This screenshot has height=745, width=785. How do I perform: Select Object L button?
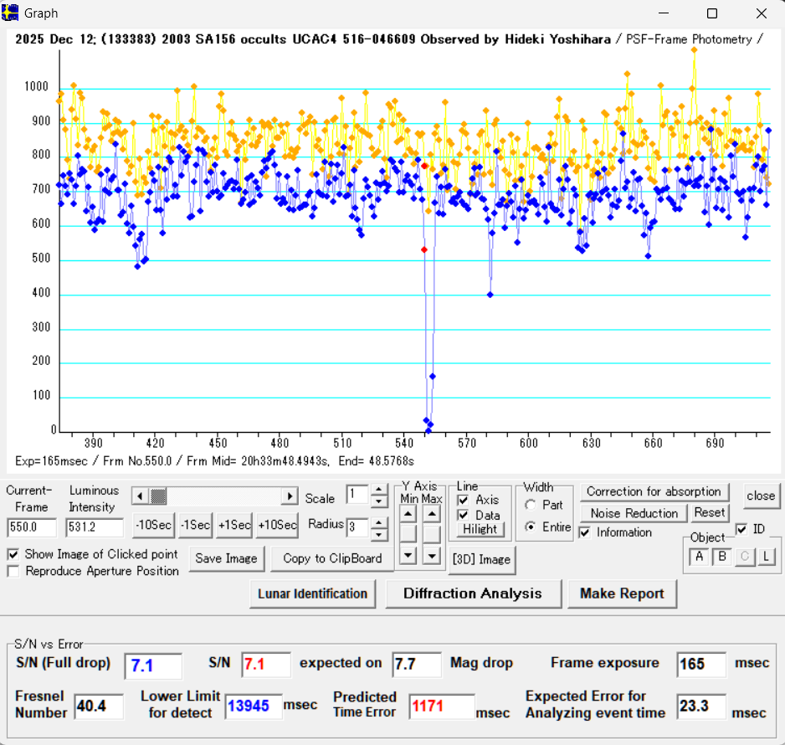(766, 557)
